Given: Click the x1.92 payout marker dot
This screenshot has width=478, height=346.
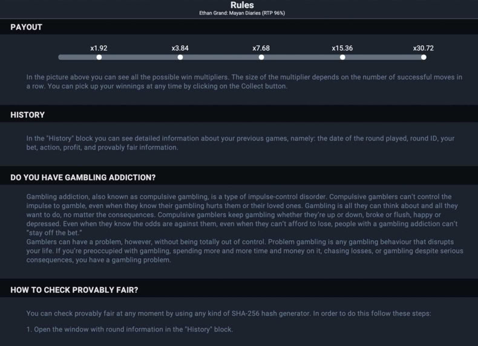Looking at the screenshot, I should tap(99, 57).
